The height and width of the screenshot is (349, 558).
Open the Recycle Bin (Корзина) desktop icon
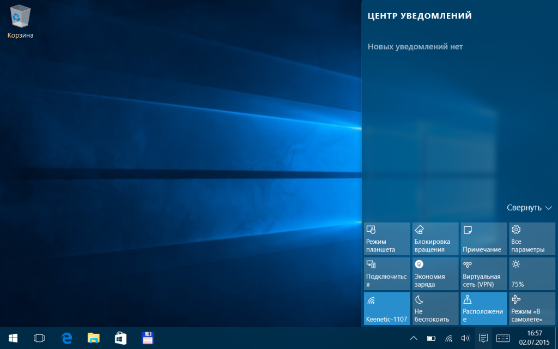20,21
